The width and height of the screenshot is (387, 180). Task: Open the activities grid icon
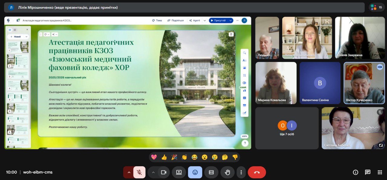(380, 172)
